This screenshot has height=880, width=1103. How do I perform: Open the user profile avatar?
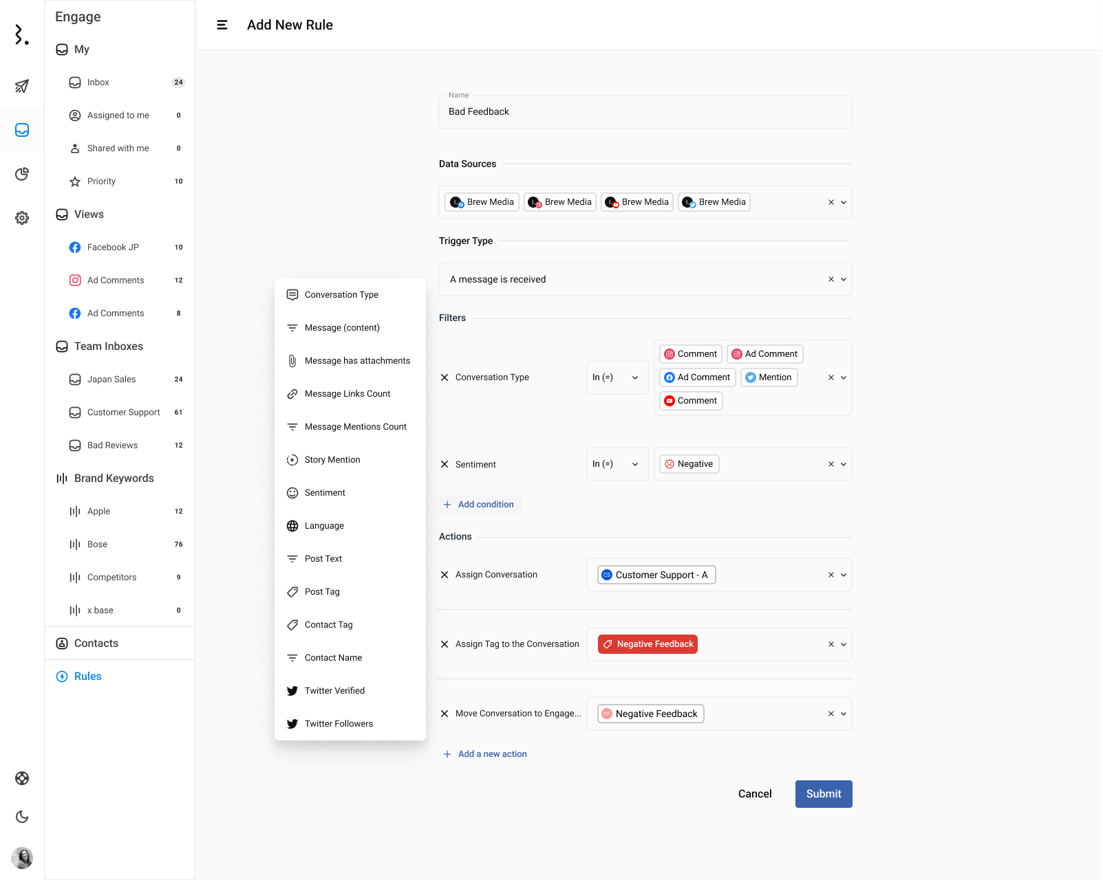[22, 858]
